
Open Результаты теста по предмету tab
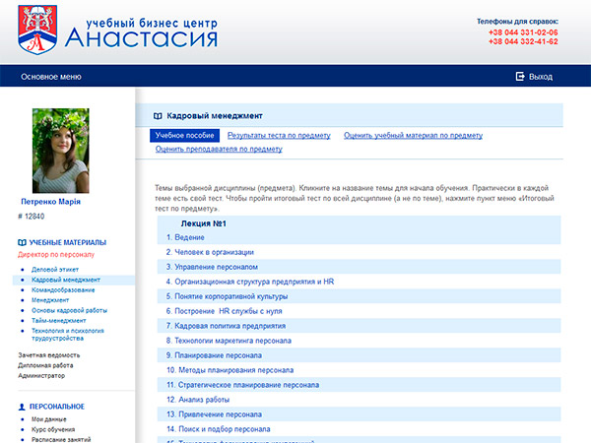[x=279, y=135]
